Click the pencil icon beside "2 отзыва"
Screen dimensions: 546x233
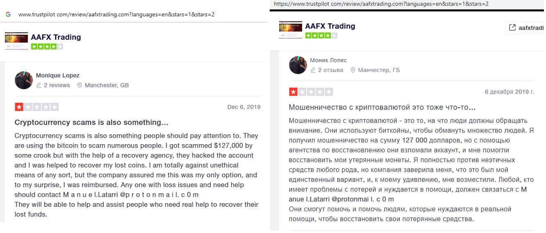(313, 70)
